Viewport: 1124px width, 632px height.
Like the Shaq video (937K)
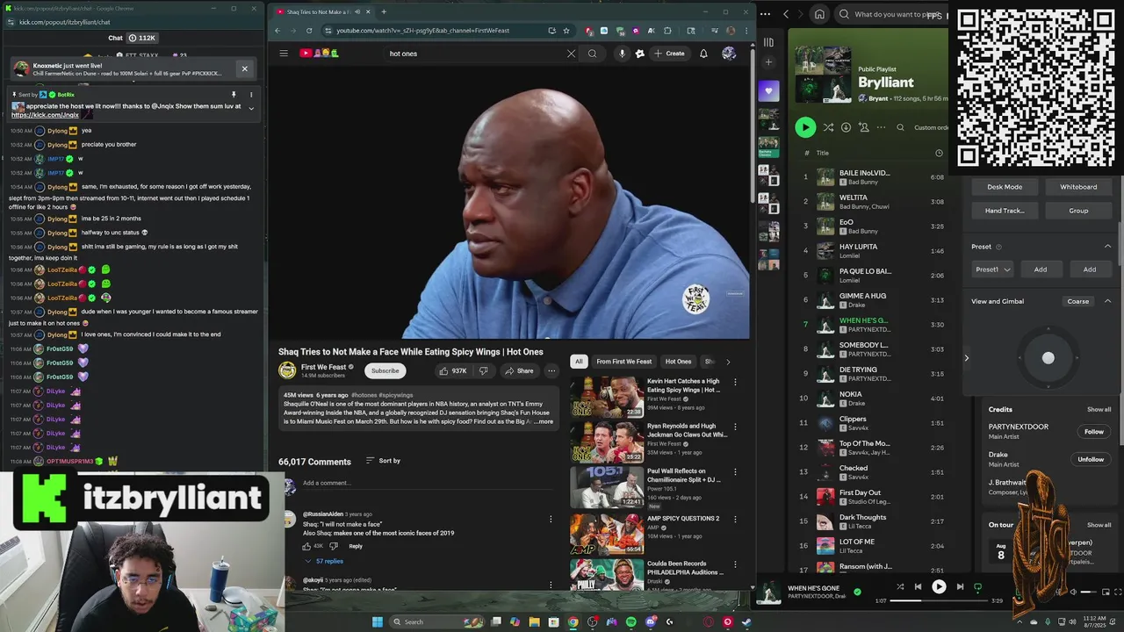coord(453,370)
